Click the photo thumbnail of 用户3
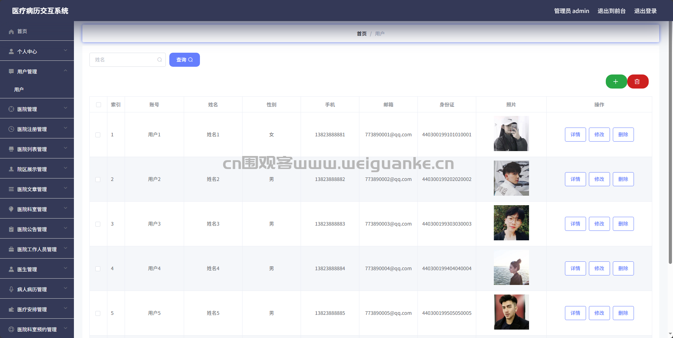 point(511,223)
